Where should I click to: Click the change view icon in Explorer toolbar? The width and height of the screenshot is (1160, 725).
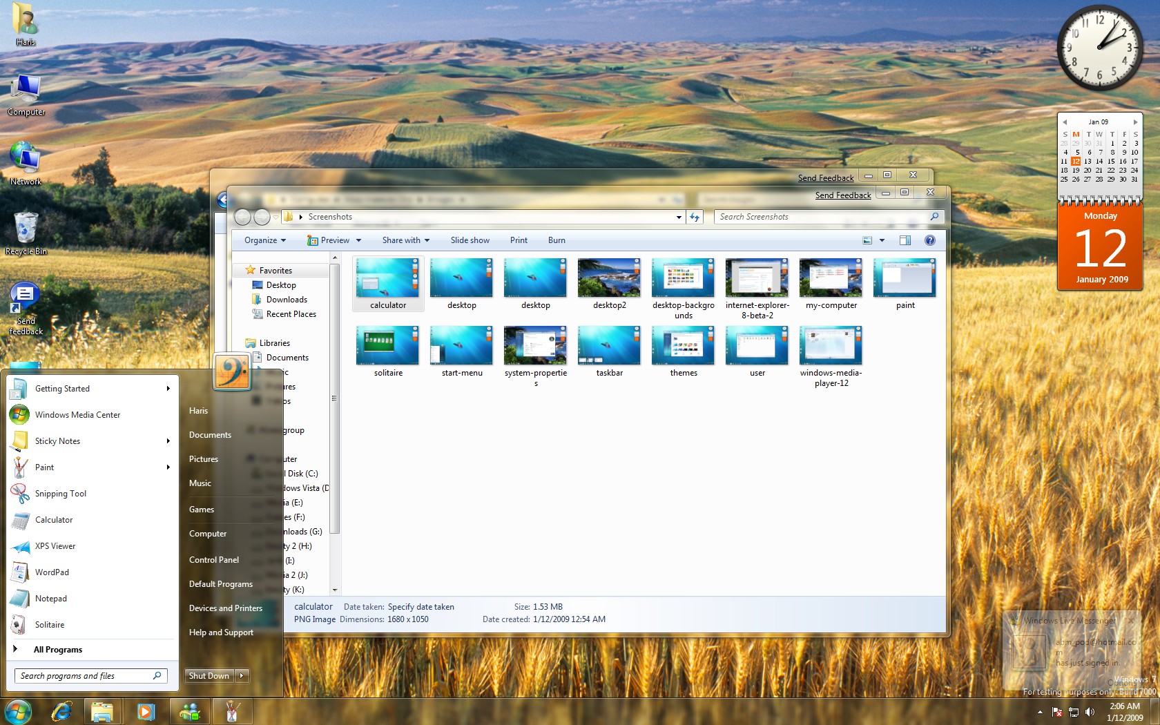(x=867, y=240)
